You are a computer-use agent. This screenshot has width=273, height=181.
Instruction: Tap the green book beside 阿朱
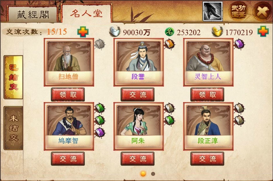(170, 120)
